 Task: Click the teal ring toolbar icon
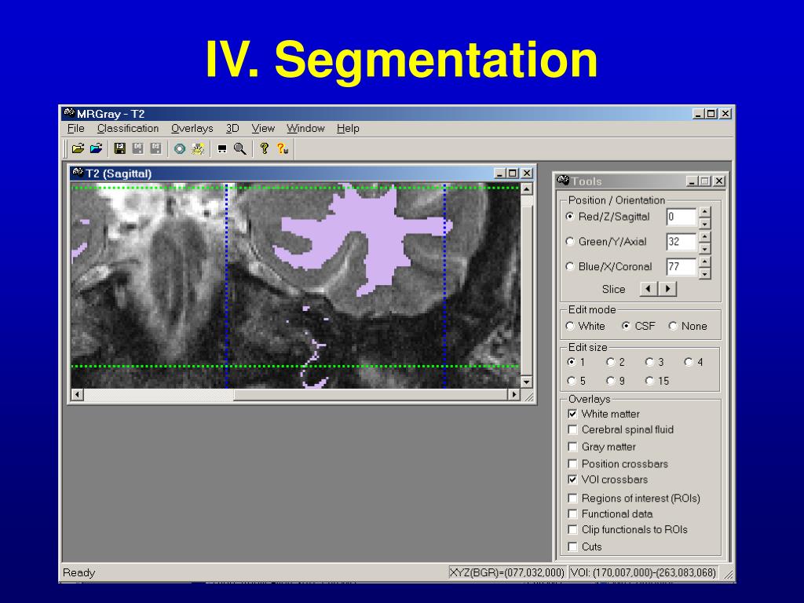pyautogui.click(x=180, y=148)
